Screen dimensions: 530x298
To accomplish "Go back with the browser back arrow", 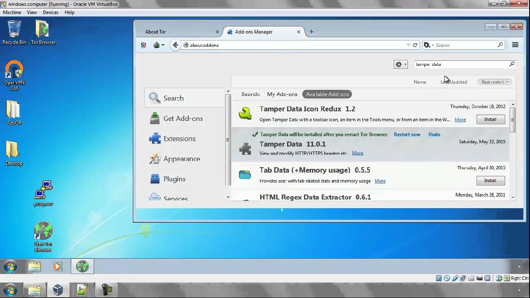I will [176, 45].
